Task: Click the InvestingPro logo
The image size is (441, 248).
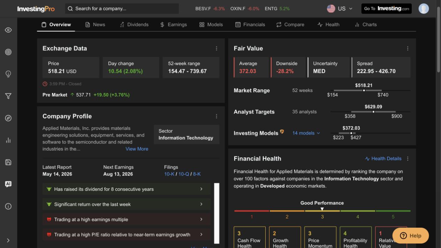Action: pos(36,9)
